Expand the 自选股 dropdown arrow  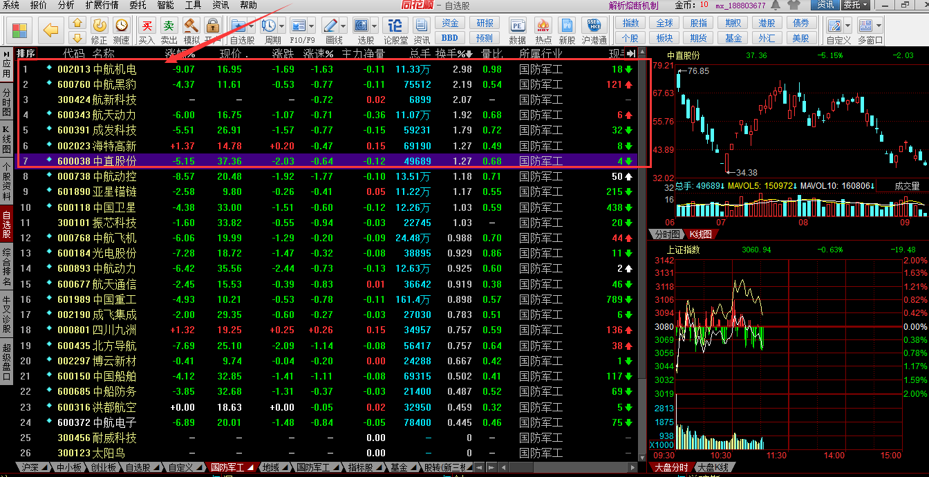pyautogui.click(x=253, y=26)
